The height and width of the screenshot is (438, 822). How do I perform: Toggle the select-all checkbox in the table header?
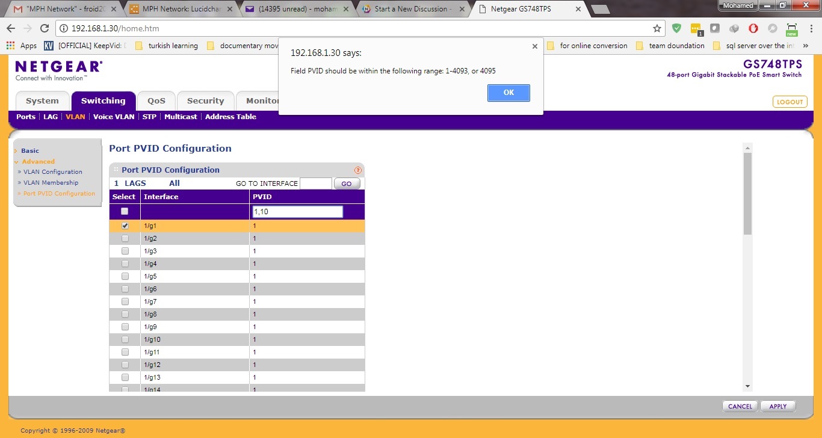pyautogui.click(x=124, y=211)
